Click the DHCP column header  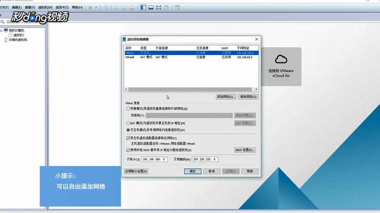coord(228,48)
